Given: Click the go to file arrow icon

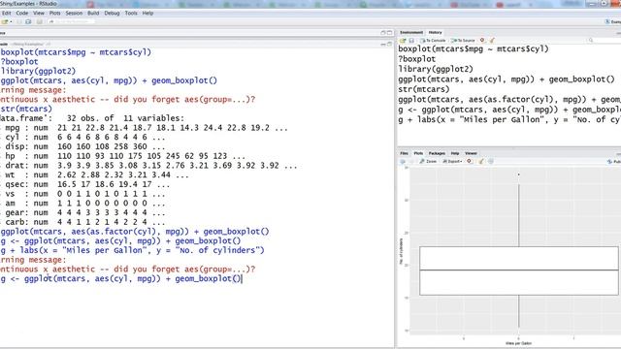Looking at the screenshot, I should (51, 21).
